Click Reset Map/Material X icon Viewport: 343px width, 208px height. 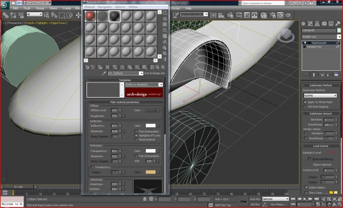pyautogui.click(x=107, y=67)
